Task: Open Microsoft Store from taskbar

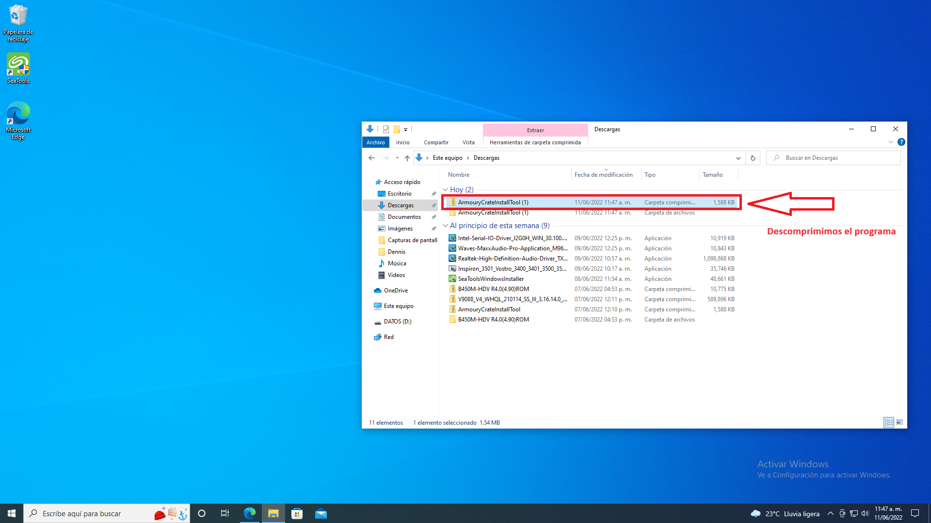Action: click(297, 513)
